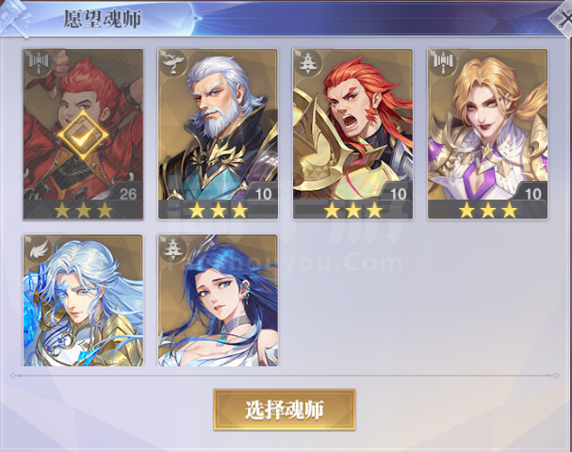Select the white-bearded elder hero card

[x=218, y=134]
